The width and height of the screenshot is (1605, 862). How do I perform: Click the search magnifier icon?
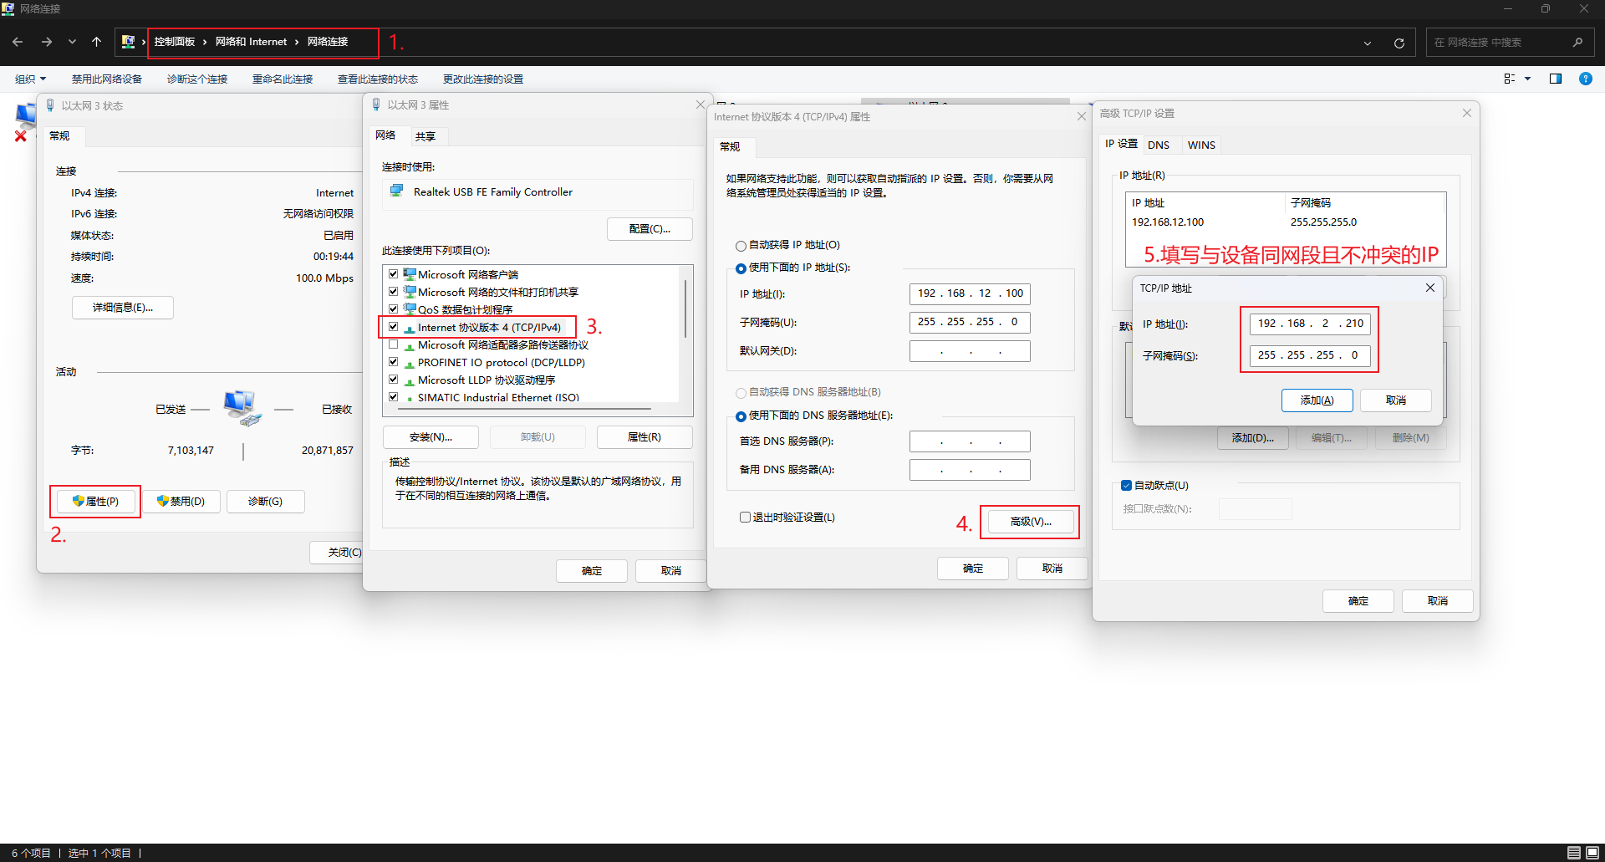1577,43
